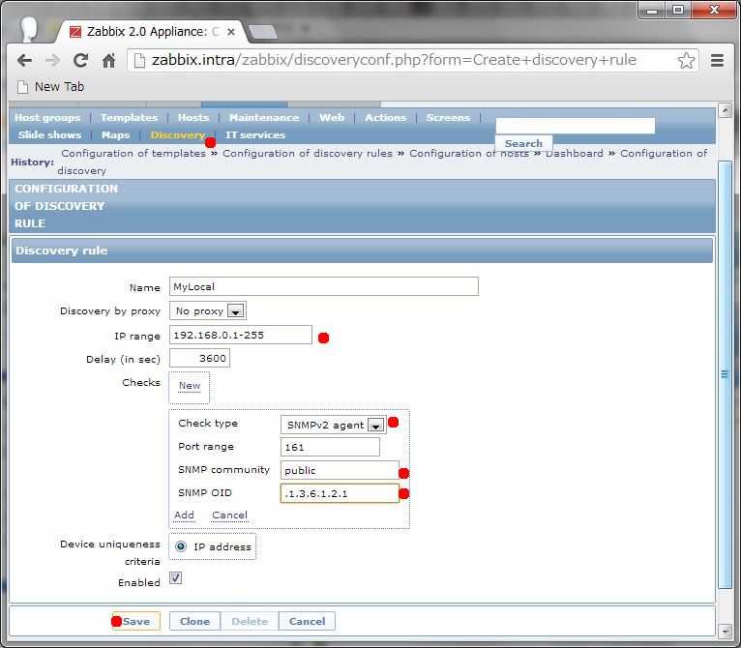Screen dimensions: 741x648
Task: Open history link Dashboard
Action: pos(575,154)
